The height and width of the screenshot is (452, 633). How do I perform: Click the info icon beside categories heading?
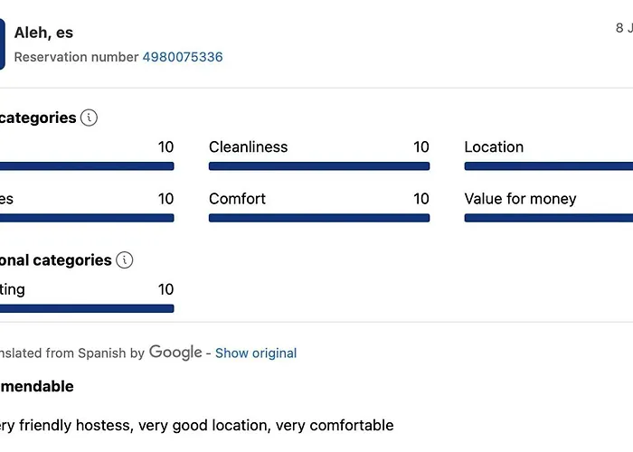89,118
